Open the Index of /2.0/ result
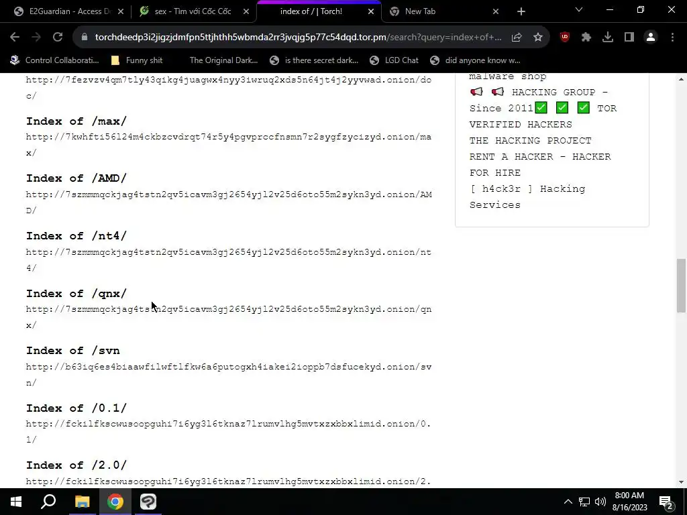This screenshot has height=515, width=687. 76,465
